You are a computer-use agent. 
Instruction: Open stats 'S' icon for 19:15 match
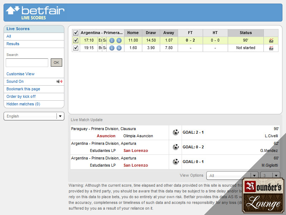pyautogui.click(x=119, y=48)
